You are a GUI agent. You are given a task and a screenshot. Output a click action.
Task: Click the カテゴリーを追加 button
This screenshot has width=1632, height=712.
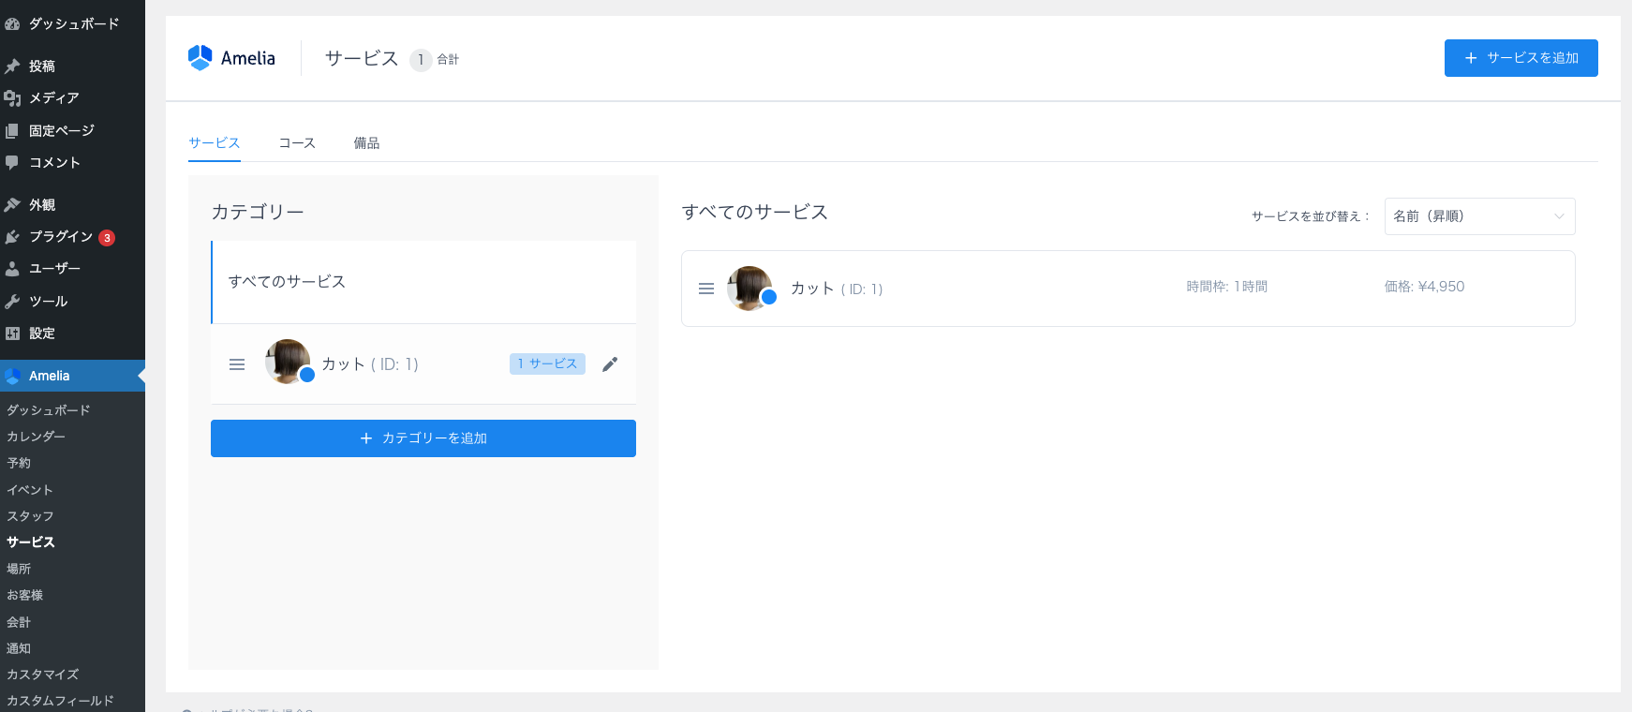pyautogui.click(x=423, y=438)
